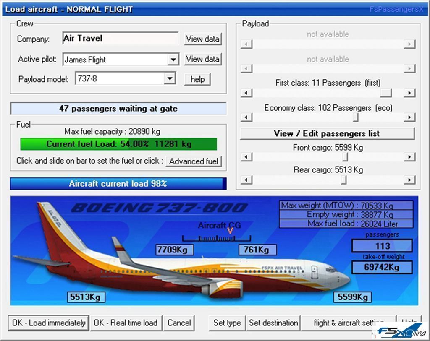Choose OK - Real time load

tap(126, 323)
